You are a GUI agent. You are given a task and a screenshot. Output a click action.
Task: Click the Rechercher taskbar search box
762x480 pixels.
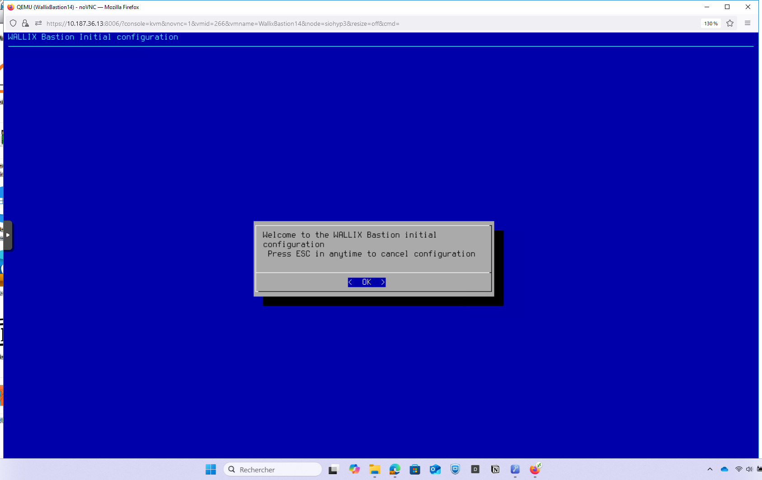click(273, 470)
